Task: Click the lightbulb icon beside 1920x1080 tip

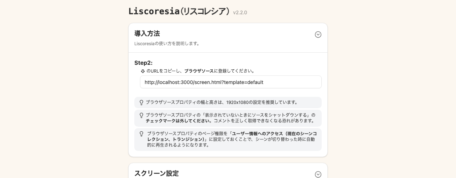Action: (141, 103)
